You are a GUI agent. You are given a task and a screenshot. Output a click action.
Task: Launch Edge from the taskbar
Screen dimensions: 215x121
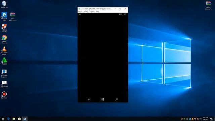point(8,119)
